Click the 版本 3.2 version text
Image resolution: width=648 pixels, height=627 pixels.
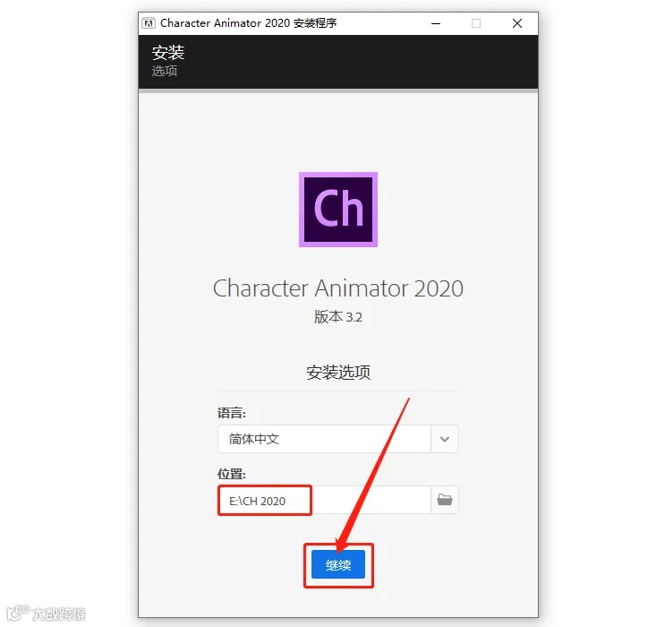pos(338,317)
